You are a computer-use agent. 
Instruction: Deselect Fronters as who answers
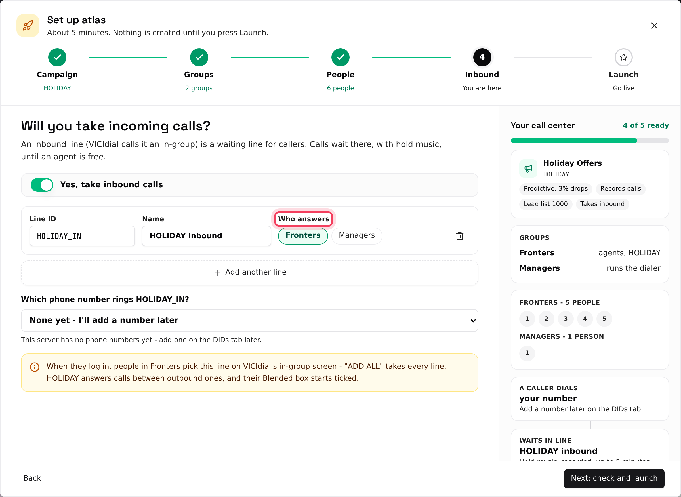click(303, 235)
